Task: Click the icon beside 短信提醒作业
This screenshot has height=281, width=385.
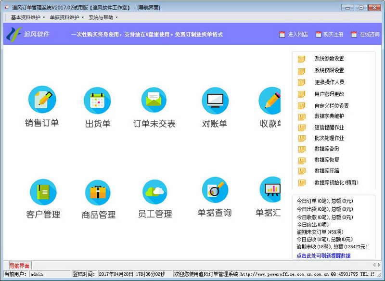Action: (301, 128)
